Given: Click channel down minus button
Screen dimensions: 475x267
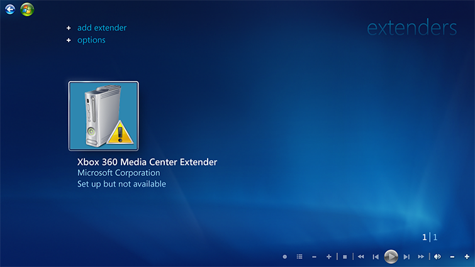Looking at the screenshot, I should (314, 257).
